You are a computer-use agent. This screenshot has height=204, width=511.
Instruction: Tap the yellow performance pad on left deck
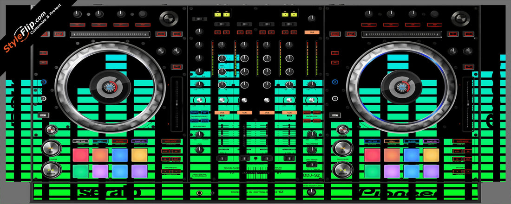[139, 155]
